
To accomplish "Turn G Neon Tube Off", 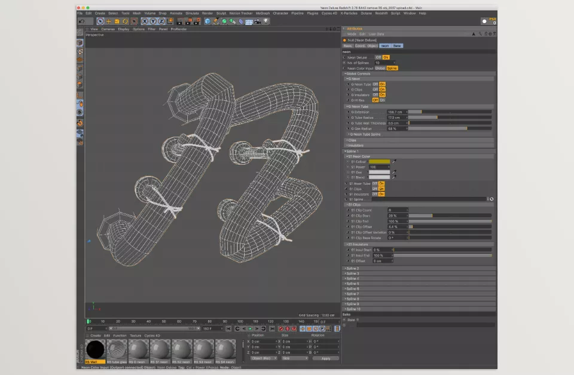I will (x=375, y=84).
